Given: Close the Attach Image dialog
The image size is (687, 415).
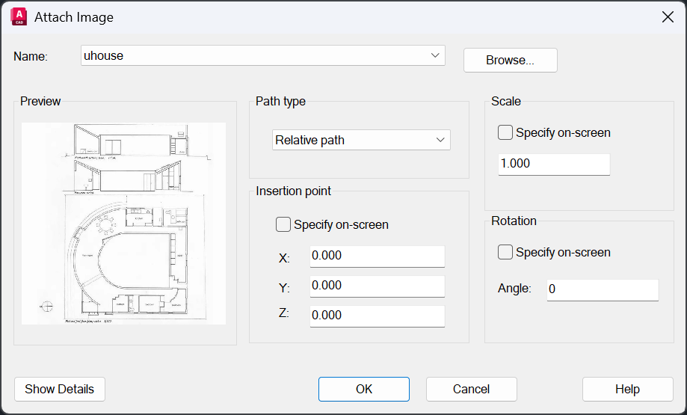Looking at the screenshot, I should point(668,16).
